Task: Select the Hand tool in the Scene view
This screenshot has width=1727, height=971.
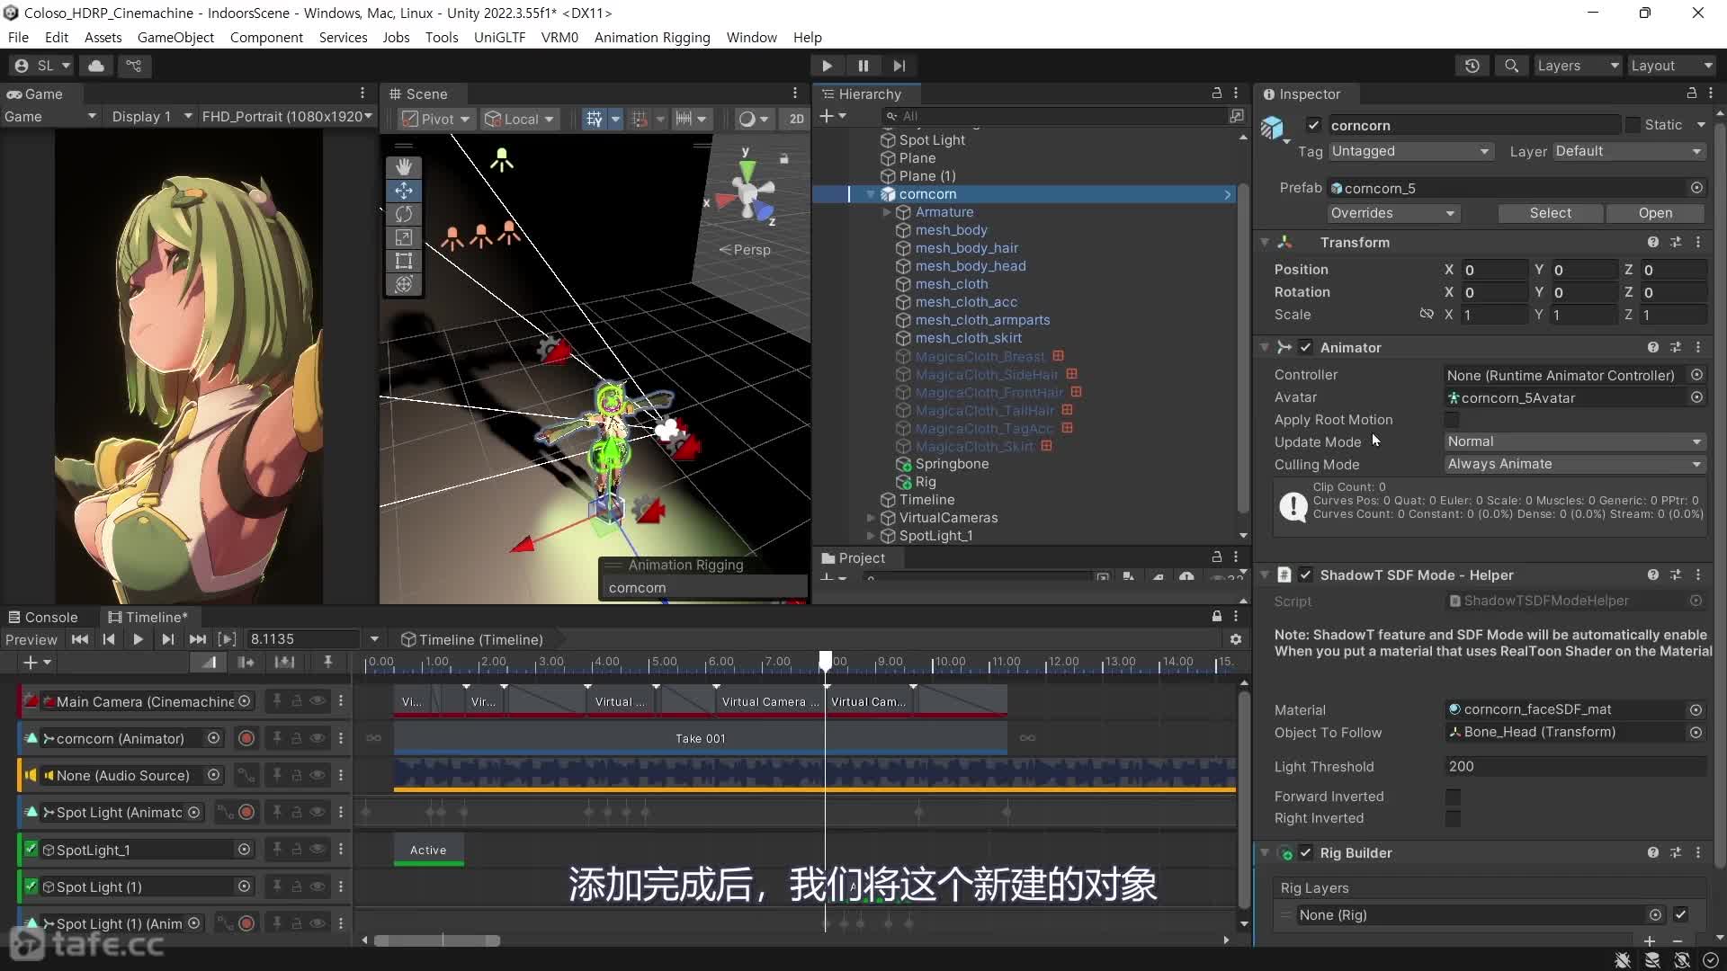Action: click(404, 166)
